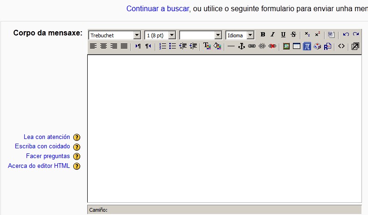Expand the font size 1 (8 pt) dropdown
This screenshot has height=215, width=368.
point(160,35)
